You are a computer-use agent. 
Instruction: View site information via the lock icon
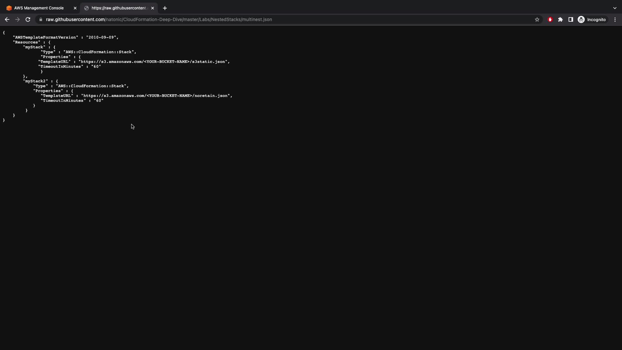point(40,19)
